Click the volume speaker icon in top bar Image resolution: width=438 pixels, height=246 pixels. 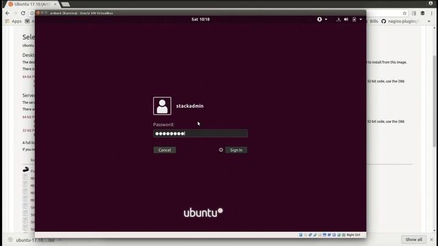pyautogui.click(x=346, y=20)
